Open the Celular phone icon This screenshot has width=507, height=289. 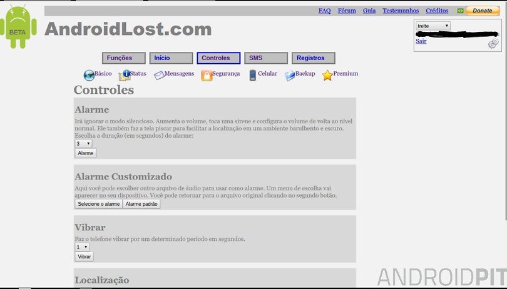point(252,75)
